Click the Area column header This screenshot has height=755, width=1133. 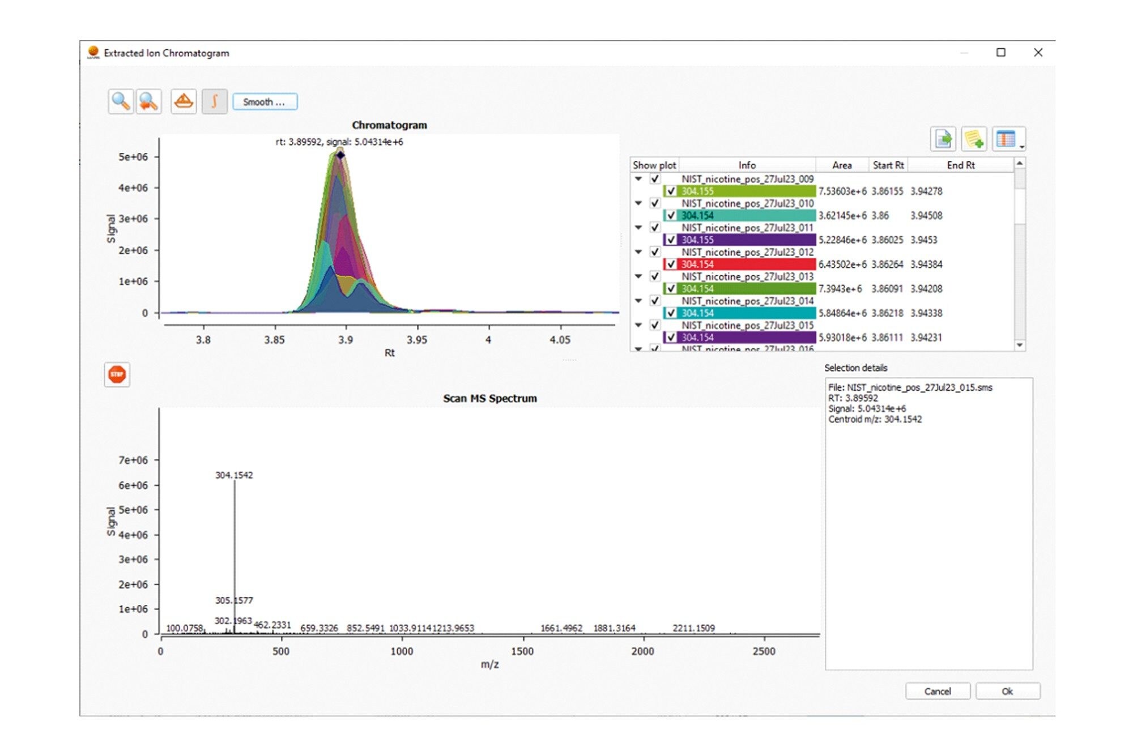tap(841, 165)
